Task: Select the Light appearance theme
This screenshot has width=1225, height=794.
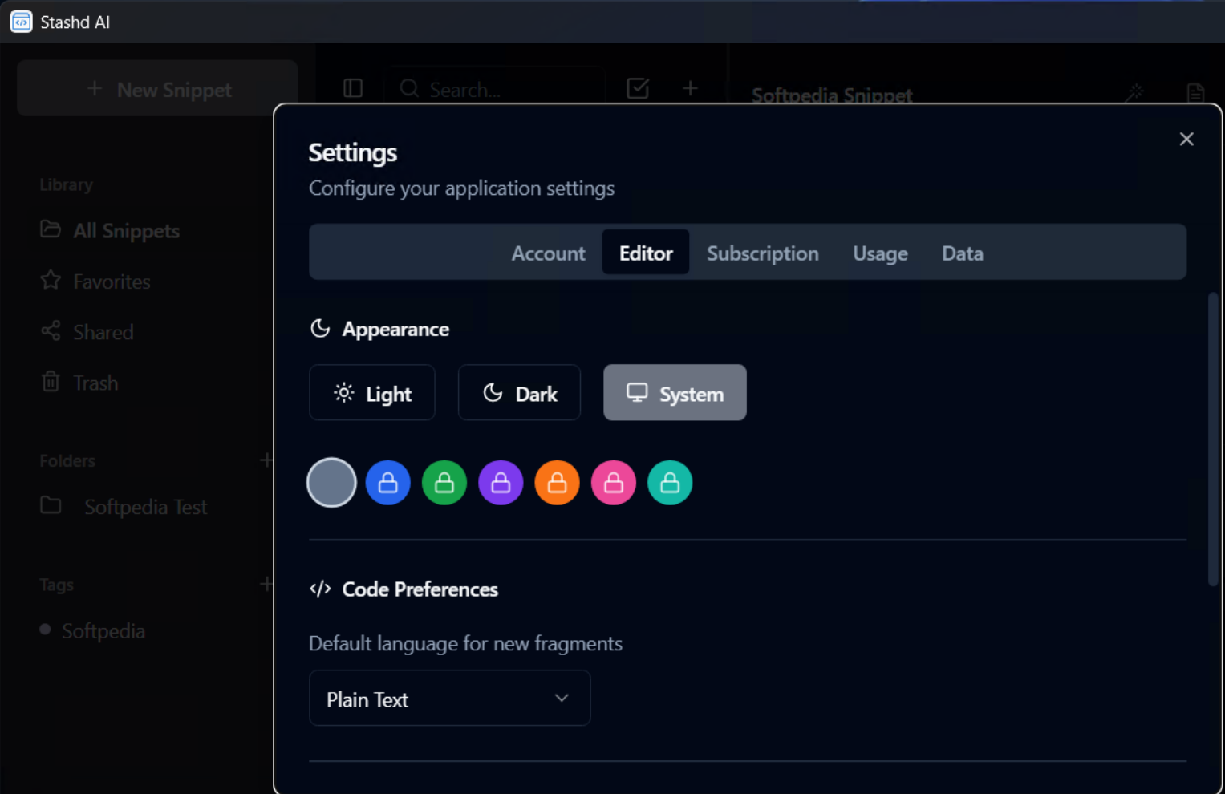Action: pyautogui.click(x=371, y=393)
